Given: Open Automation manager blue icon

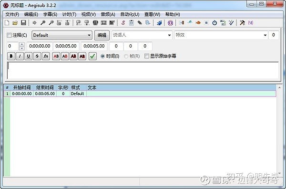Looking at the screenshot, I should click(x=159, y=23).
